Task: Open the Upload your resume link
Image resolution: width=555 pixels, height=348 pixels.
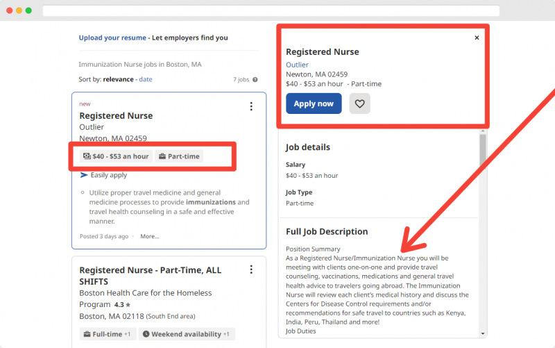Action: (x=112, y=38)
